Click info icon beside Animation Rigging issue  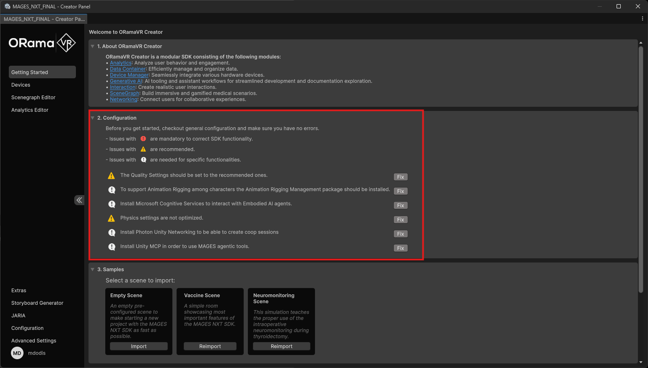[x=112, y=190]
